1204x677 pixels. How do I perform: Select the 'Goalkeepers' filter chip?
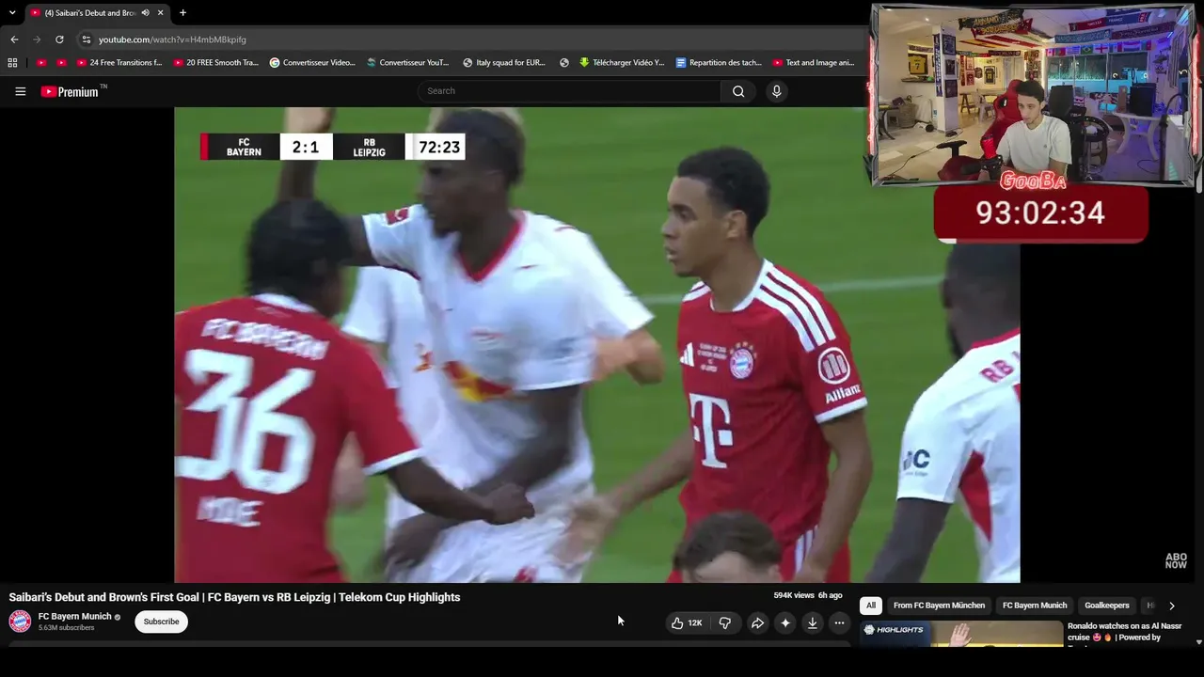pos(1107,606)
